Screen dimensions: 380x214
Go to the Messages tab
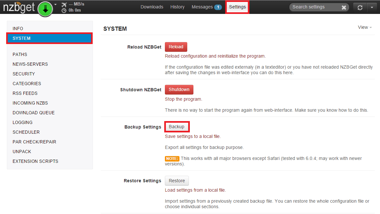click(202, 7)
